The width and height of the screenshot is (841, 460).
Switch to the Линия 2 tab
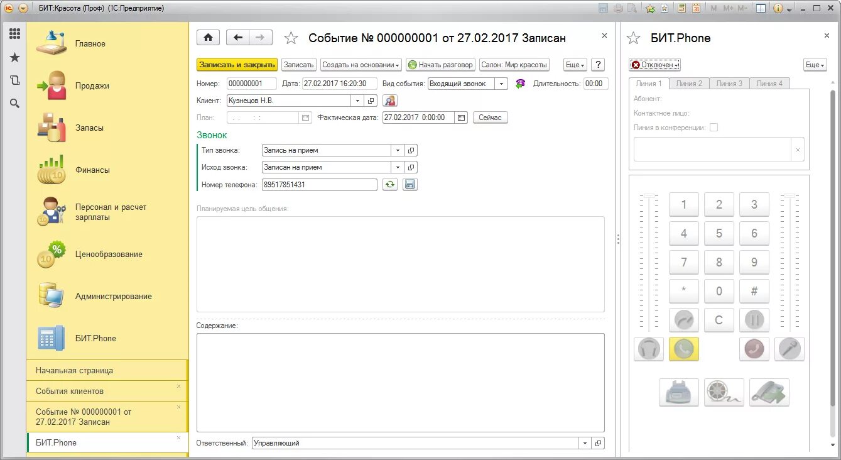tap(689, 84)
